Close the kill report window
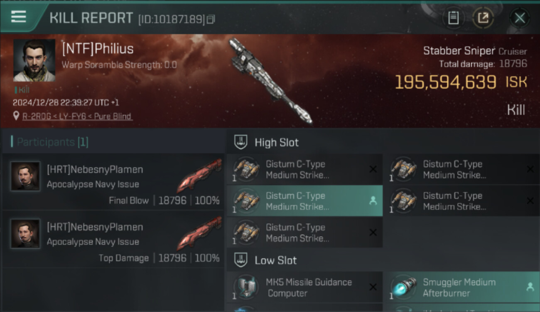Screen dimensions: 540x312 coord(520,18)
